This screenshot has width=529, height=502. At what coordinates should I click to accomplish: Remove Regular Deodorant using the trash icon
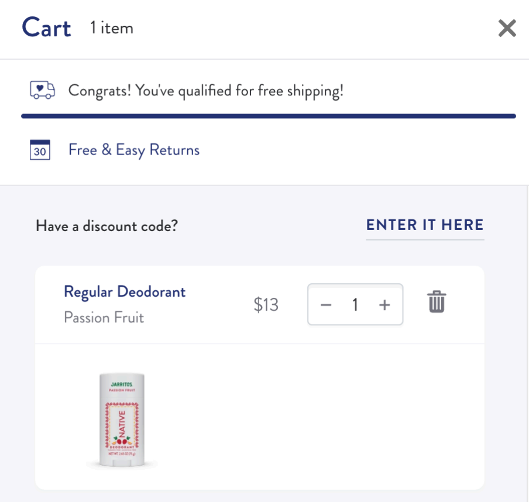click(x=437, y=303)
